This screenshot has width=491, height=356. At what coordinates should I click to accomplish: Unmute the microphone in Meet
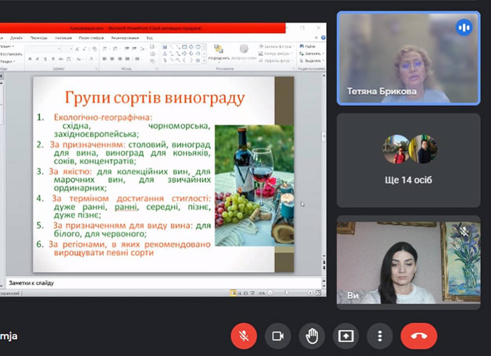(x=243, y=336)
